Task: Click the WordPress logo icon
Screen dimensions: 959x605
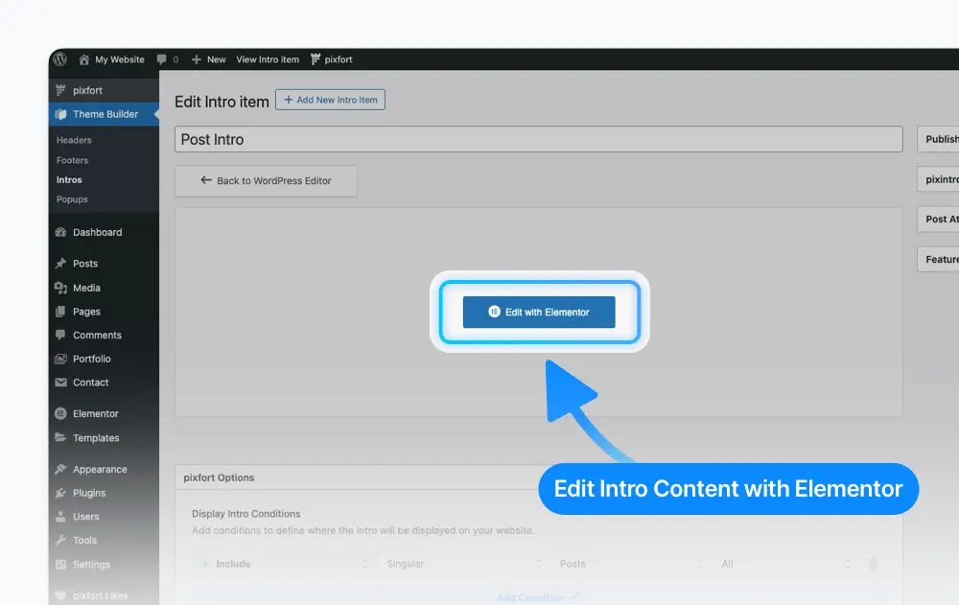Action: [59, 59]
